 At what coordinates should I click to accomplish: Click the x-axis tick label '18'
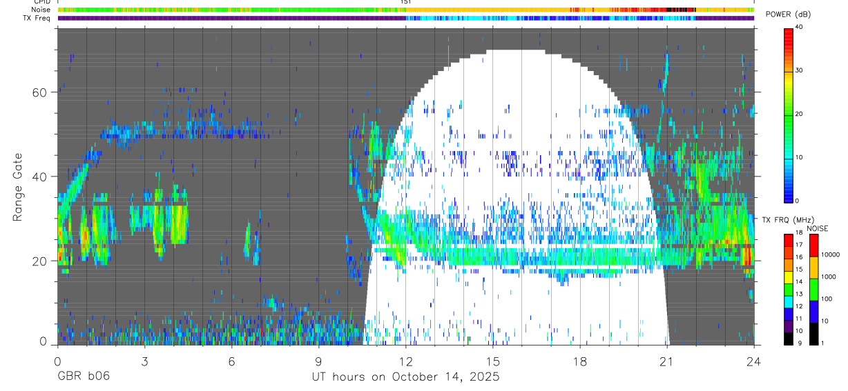[579, 360]
